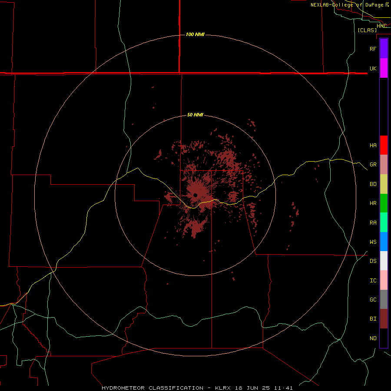This screenshot has width=391, height=391.
Task: Click the GC gray legend swatch
Action: point(384,299)
